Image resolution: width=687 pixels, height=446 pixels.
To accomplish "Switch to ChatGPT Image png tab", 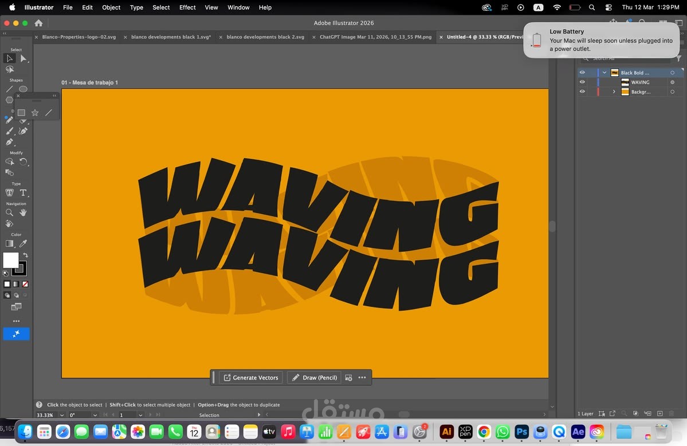I will 375,37.
